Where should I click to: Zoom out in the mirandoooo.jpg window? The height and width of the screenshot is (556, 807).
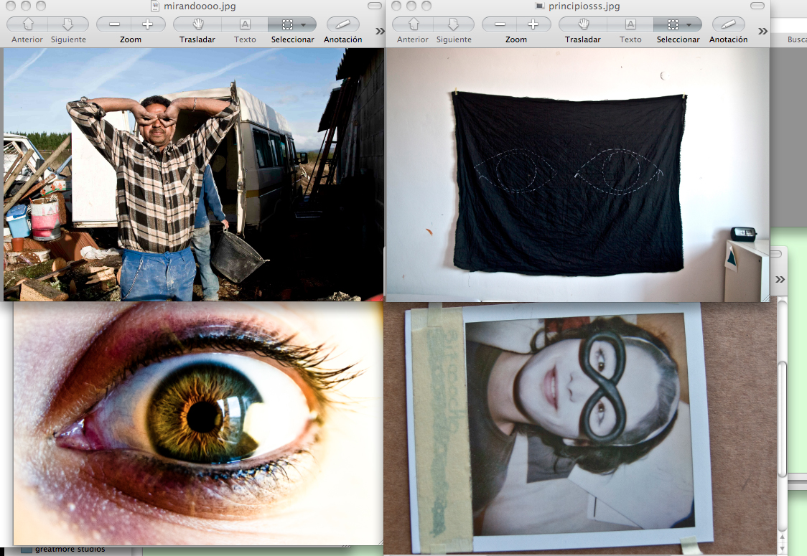(x=115, y=24)
